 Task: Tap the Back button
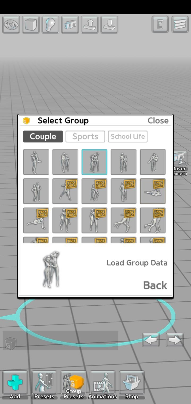155,285
